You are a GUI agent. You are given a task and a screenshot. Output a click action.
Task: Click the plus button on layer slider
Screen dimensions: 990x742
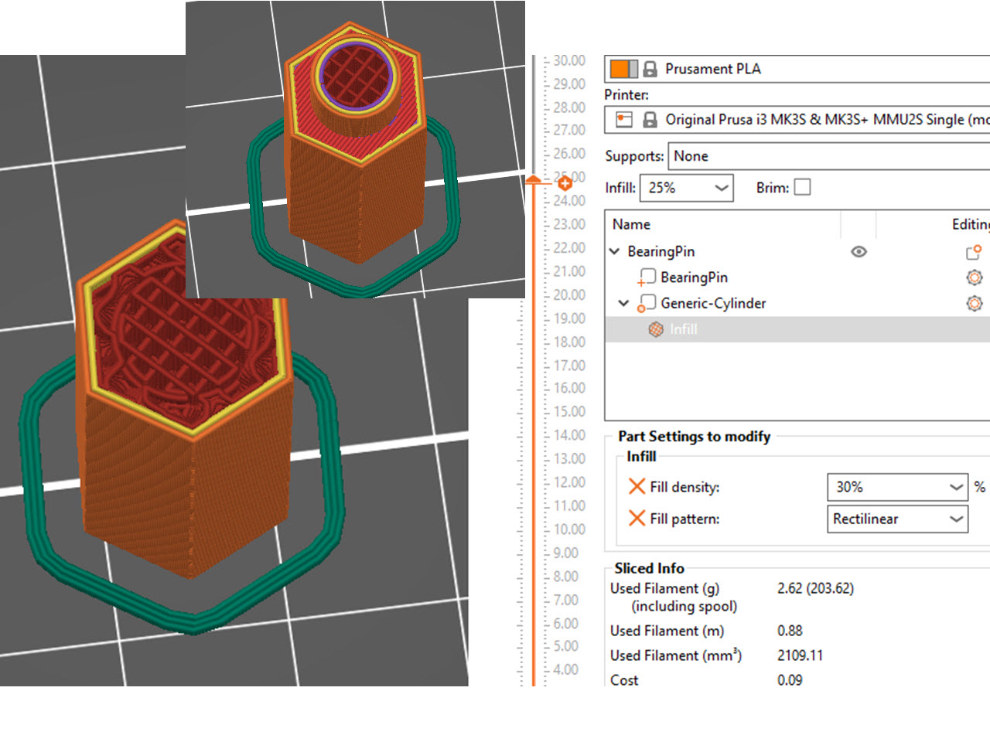[x=565, y=183]
